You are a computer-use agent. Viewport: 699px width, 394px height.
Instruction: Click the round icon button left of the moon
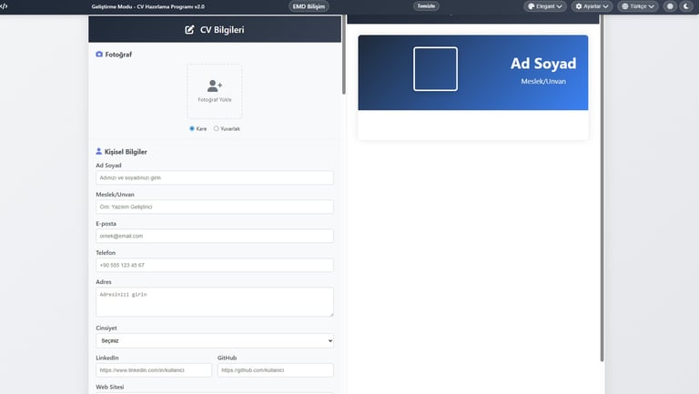pos(670,6)
